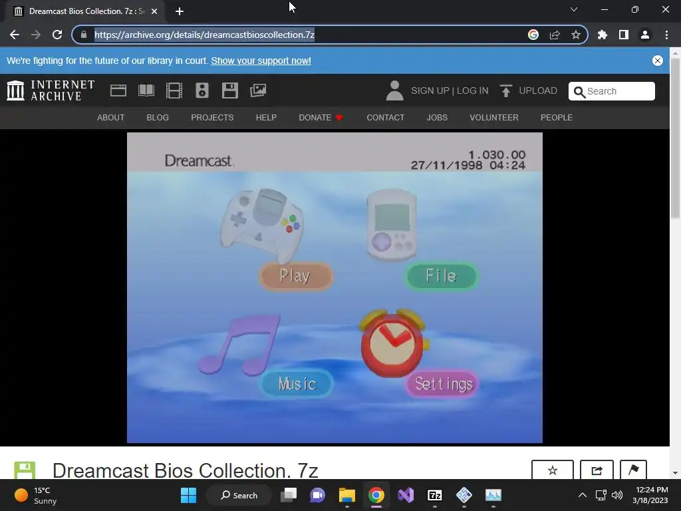Screen dimensions: 681x511
Task: Open the BLOG menu item
Action: click(x=158, y=117)
